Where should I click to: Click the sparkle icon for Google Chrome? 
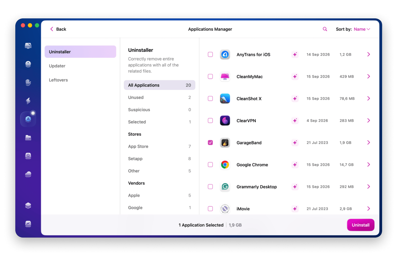point(295,165)
